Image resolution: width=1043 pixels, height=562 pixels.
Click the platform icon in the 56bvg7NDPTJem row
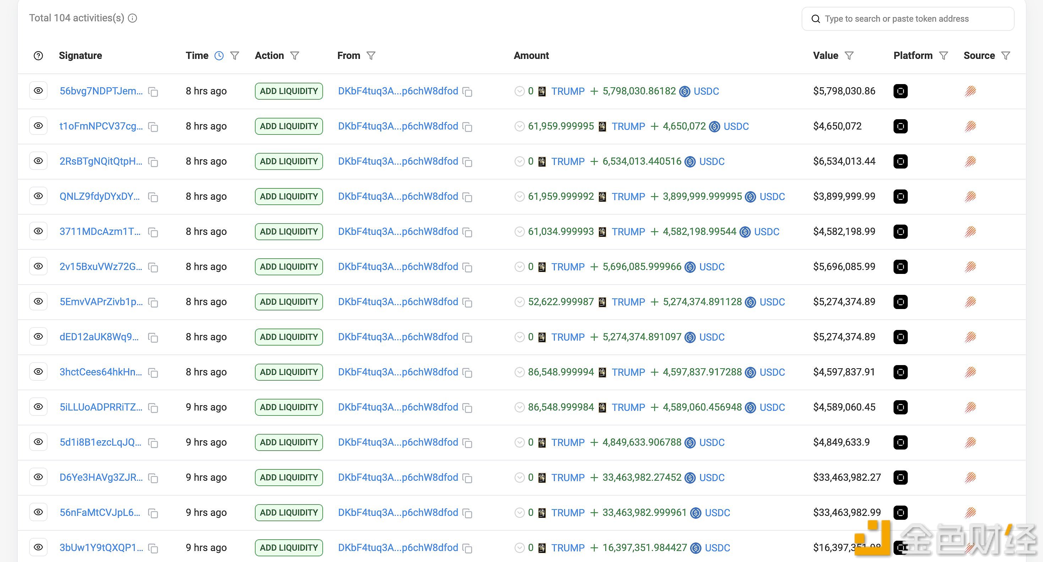tap(901, 91)
